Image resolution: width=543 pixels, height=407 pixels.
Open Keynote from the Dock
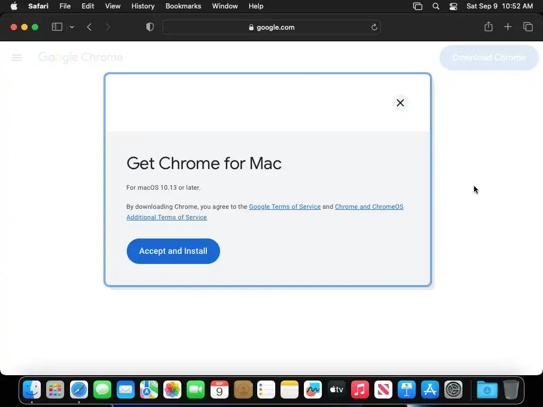tap(407, 390)
